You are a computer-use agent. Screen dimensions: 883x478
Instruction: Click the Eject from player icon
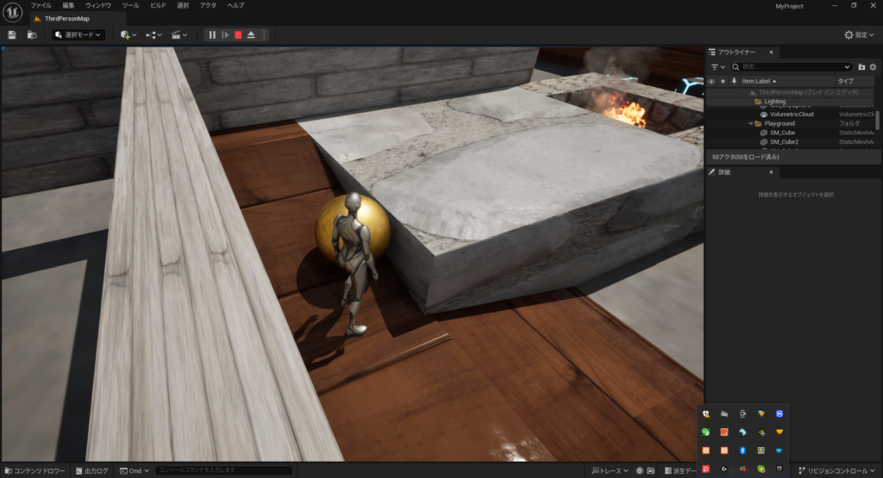click(251, 34)
